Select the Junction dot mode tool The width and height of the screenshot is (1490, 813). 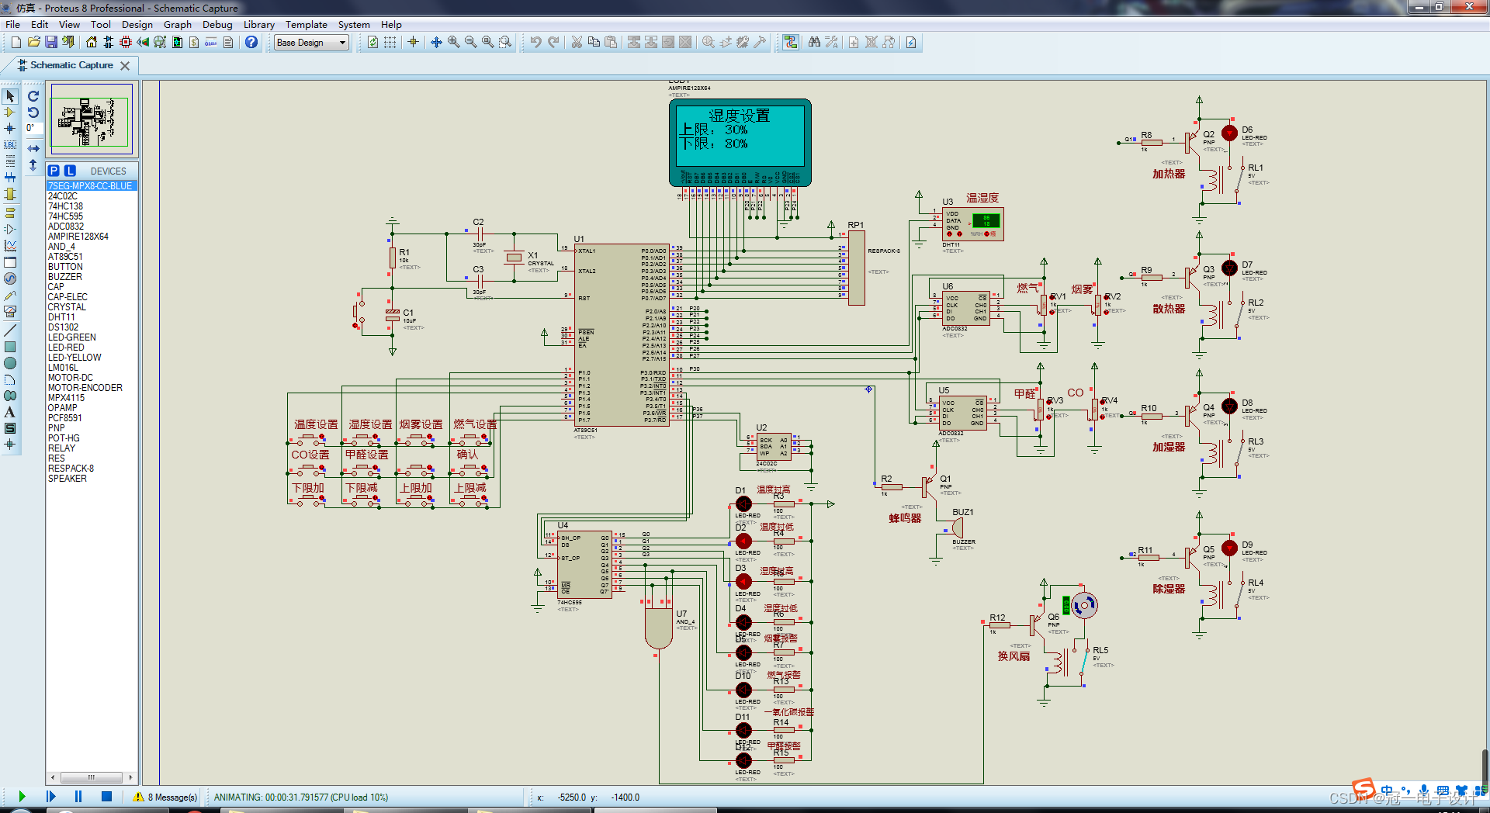click(x=10, y=129)
